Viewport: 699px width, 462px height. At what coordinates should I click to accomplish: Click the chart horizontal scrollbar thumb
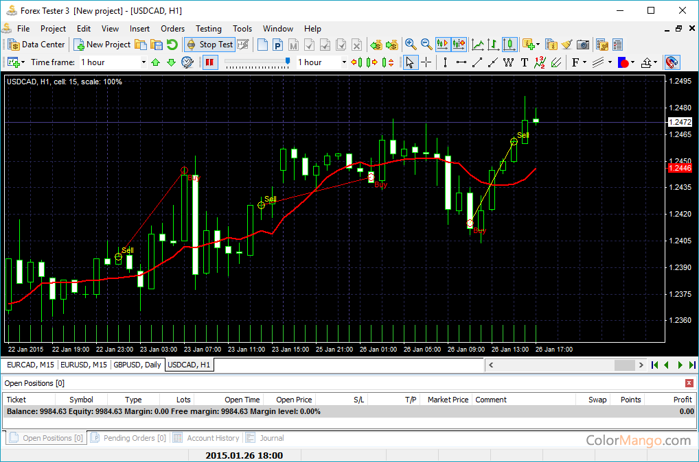click(x=624, y=365)
